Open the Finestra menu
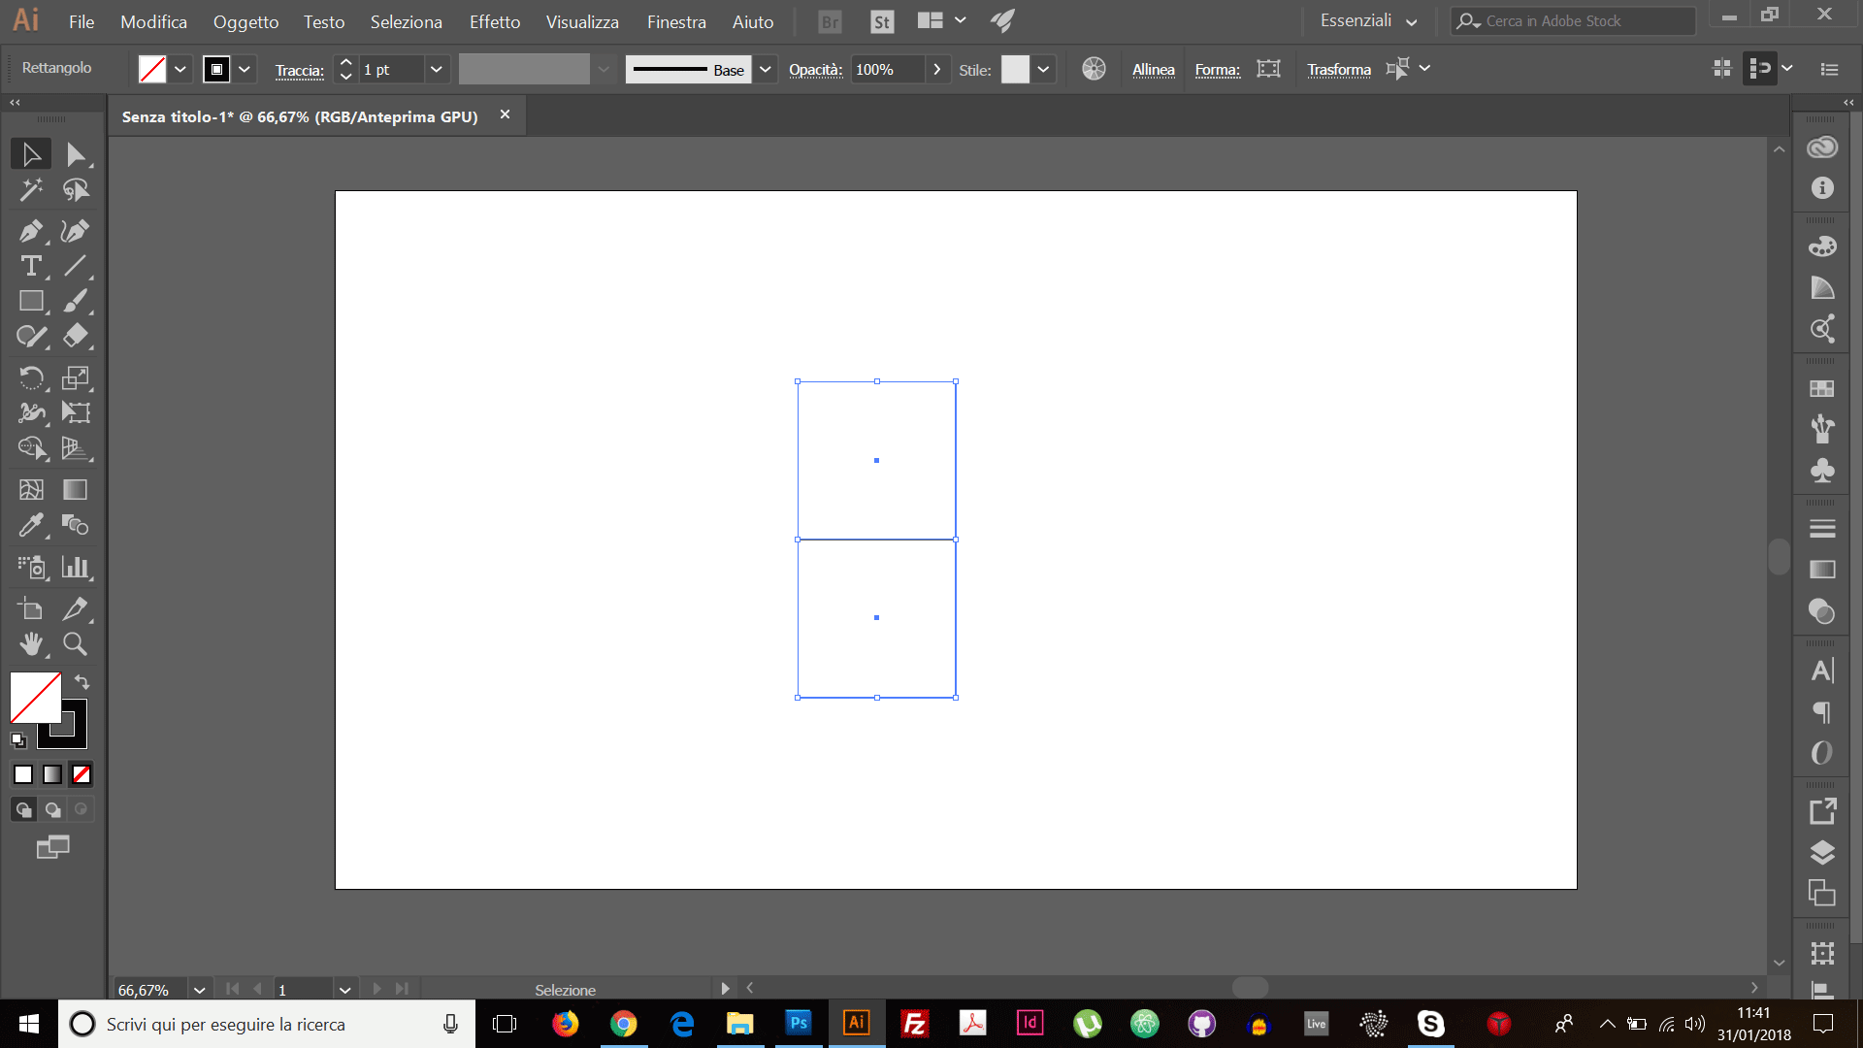Image resolution: width=1863 pixels, height=1048 pixels. [674, 20]
